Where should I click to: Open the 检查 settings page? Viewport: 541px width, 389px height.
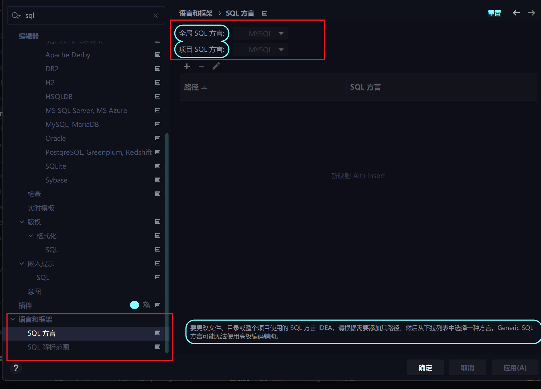point(34,194)
